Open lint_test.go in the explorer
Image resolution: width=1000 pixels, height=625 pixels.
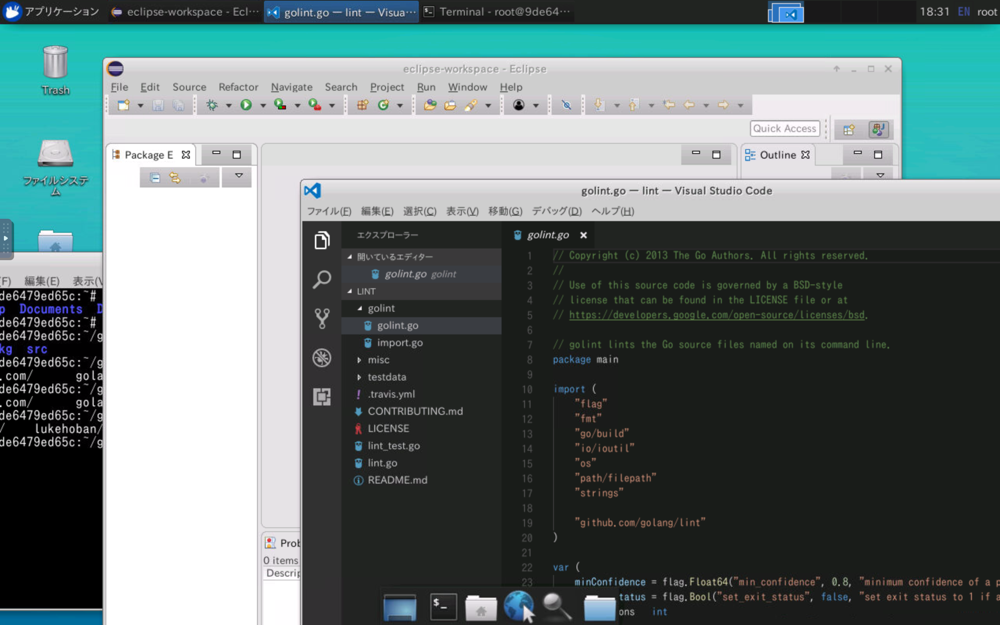[393, 446]
